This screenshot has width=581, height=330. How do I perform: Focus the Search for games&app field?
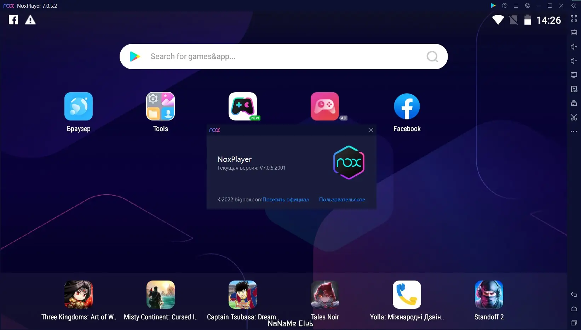(x=284, y=57)
